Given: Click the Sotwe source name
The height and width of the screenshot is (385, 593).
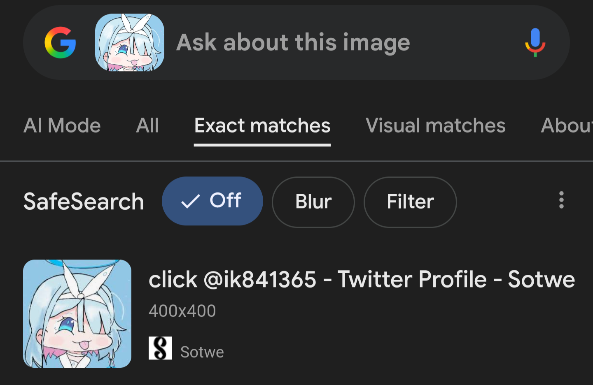Looking at the screenshot, I should 202,352.
